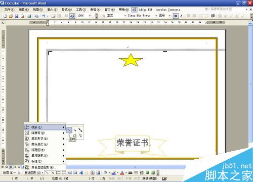Create a new blank document
This screenshot has width=253, height=182.
tap(5, 16)
